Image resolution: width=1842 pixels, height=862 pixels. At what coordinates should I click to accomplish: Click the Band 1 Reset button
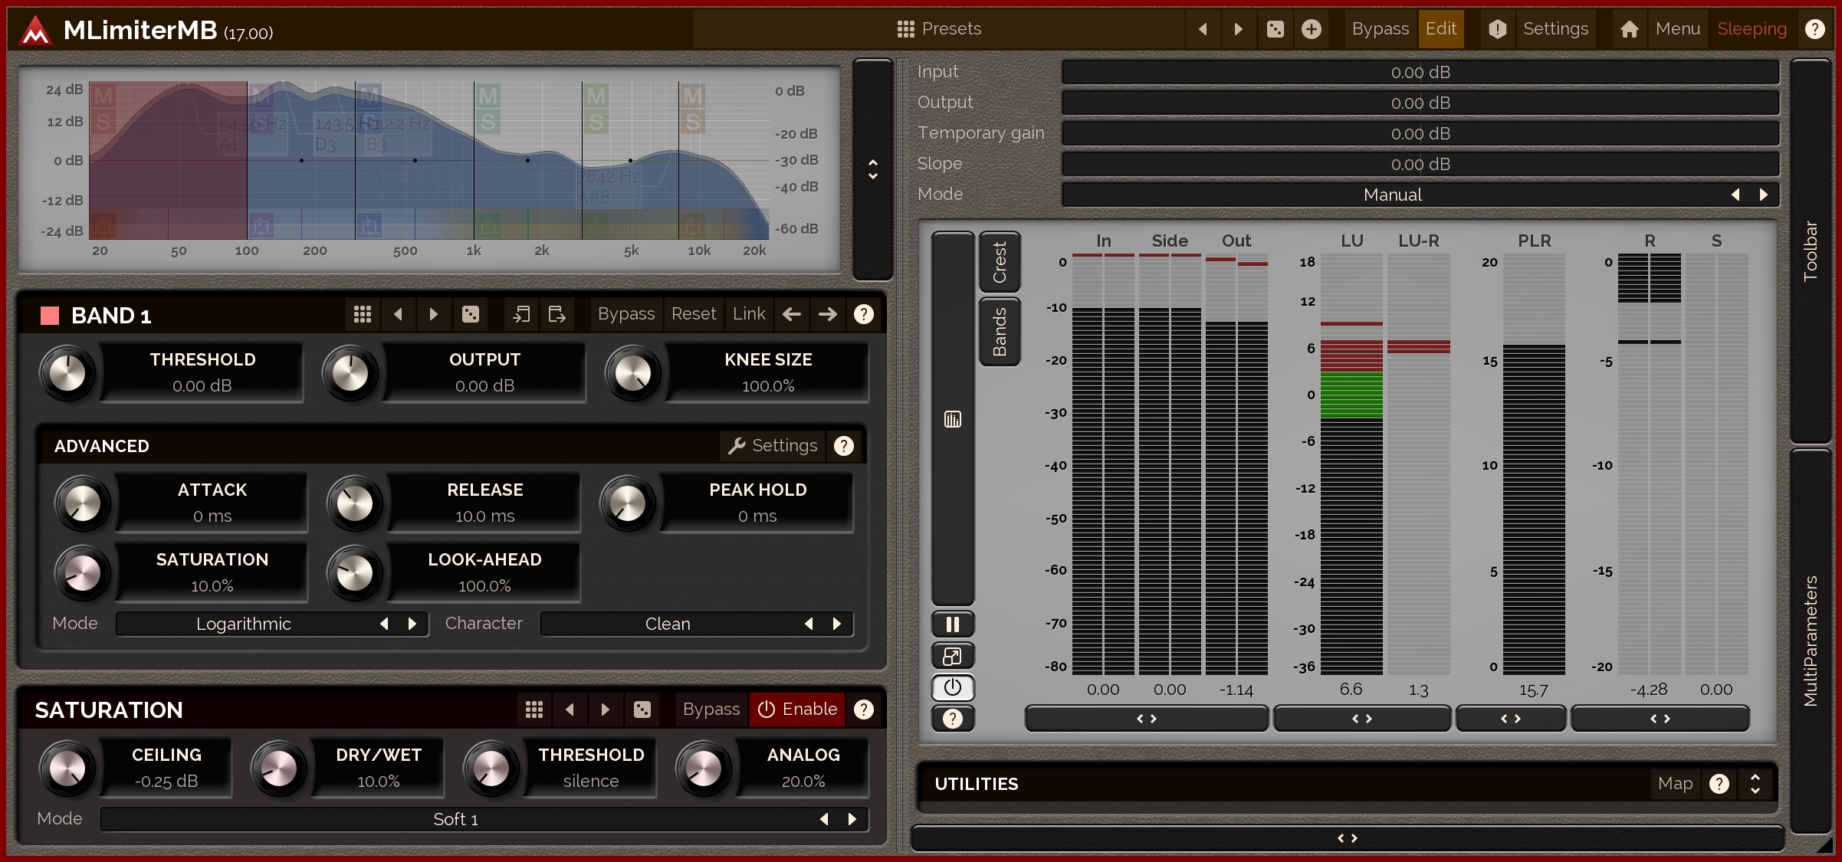pos(693,314)
